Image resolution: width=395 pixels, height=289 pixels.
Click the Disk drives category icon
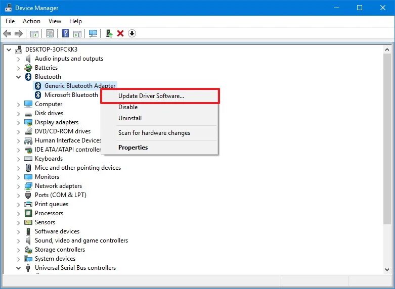click(28, 114)
